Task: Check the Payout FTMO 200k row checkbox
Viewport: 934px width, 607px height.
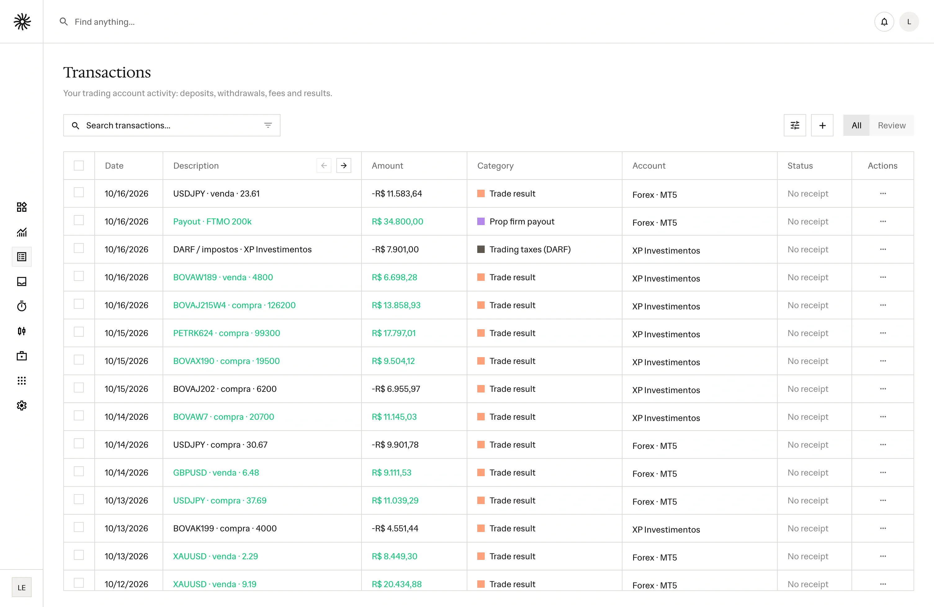Action: [x=79, y=220]
